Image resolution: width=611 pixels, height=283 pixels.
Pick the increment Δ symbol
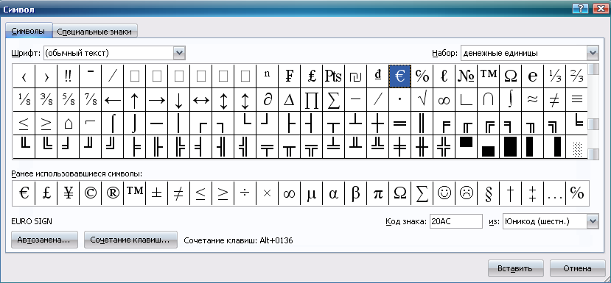(289, 100)
